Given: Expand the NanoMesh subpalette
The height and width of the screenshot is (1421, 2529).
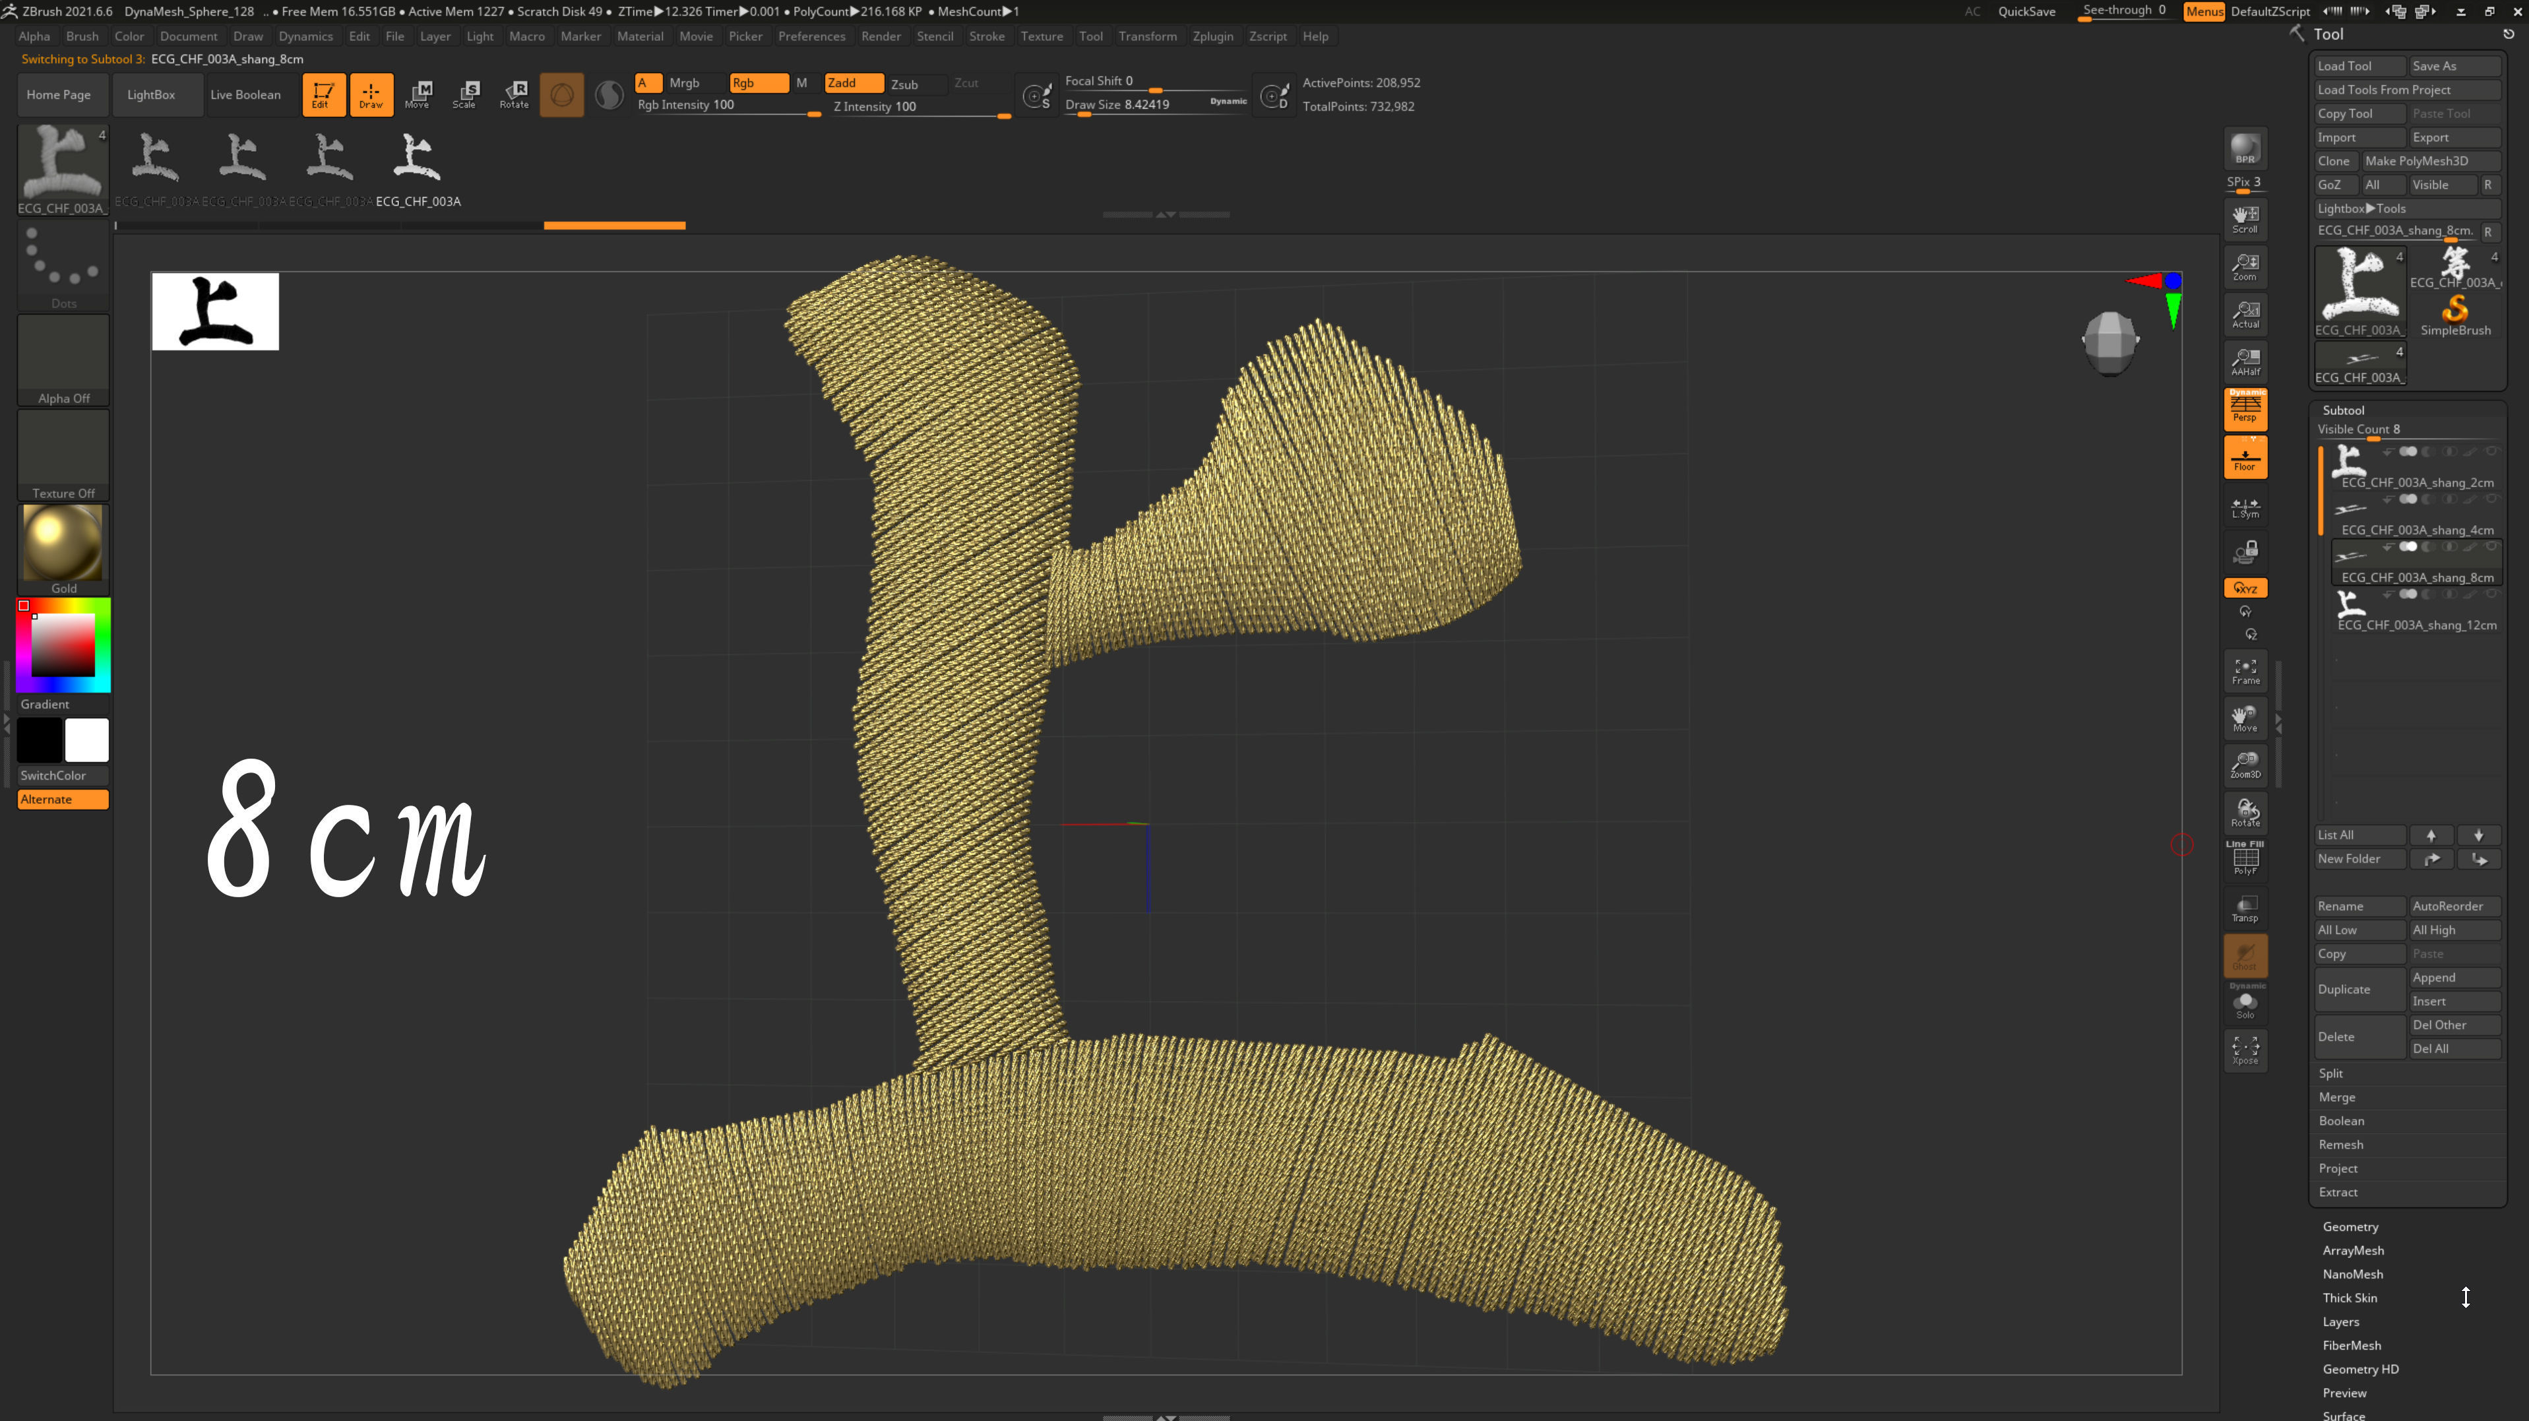Looking at the screenshot, I should (x=2352, y=1274).
